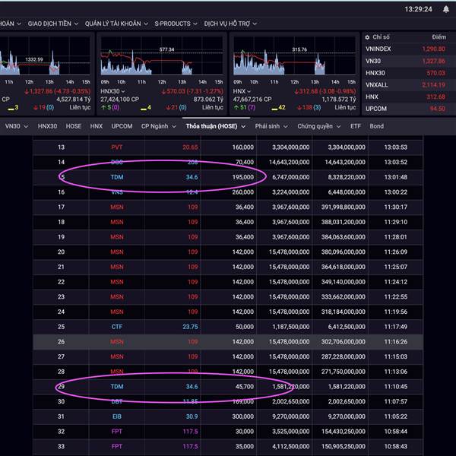Switch to the ETF tab

[356, 126]
